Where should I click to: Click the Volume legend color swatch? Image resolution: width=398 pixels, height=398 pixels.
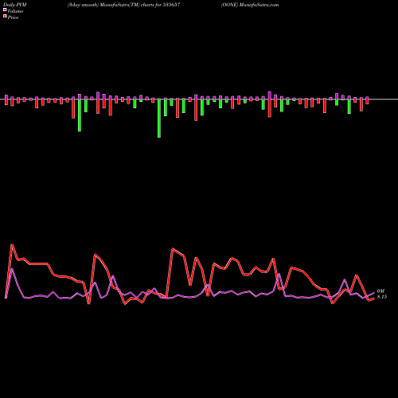point(5,10)
